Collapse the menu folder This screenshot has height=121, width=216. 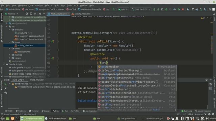(9, 48)
